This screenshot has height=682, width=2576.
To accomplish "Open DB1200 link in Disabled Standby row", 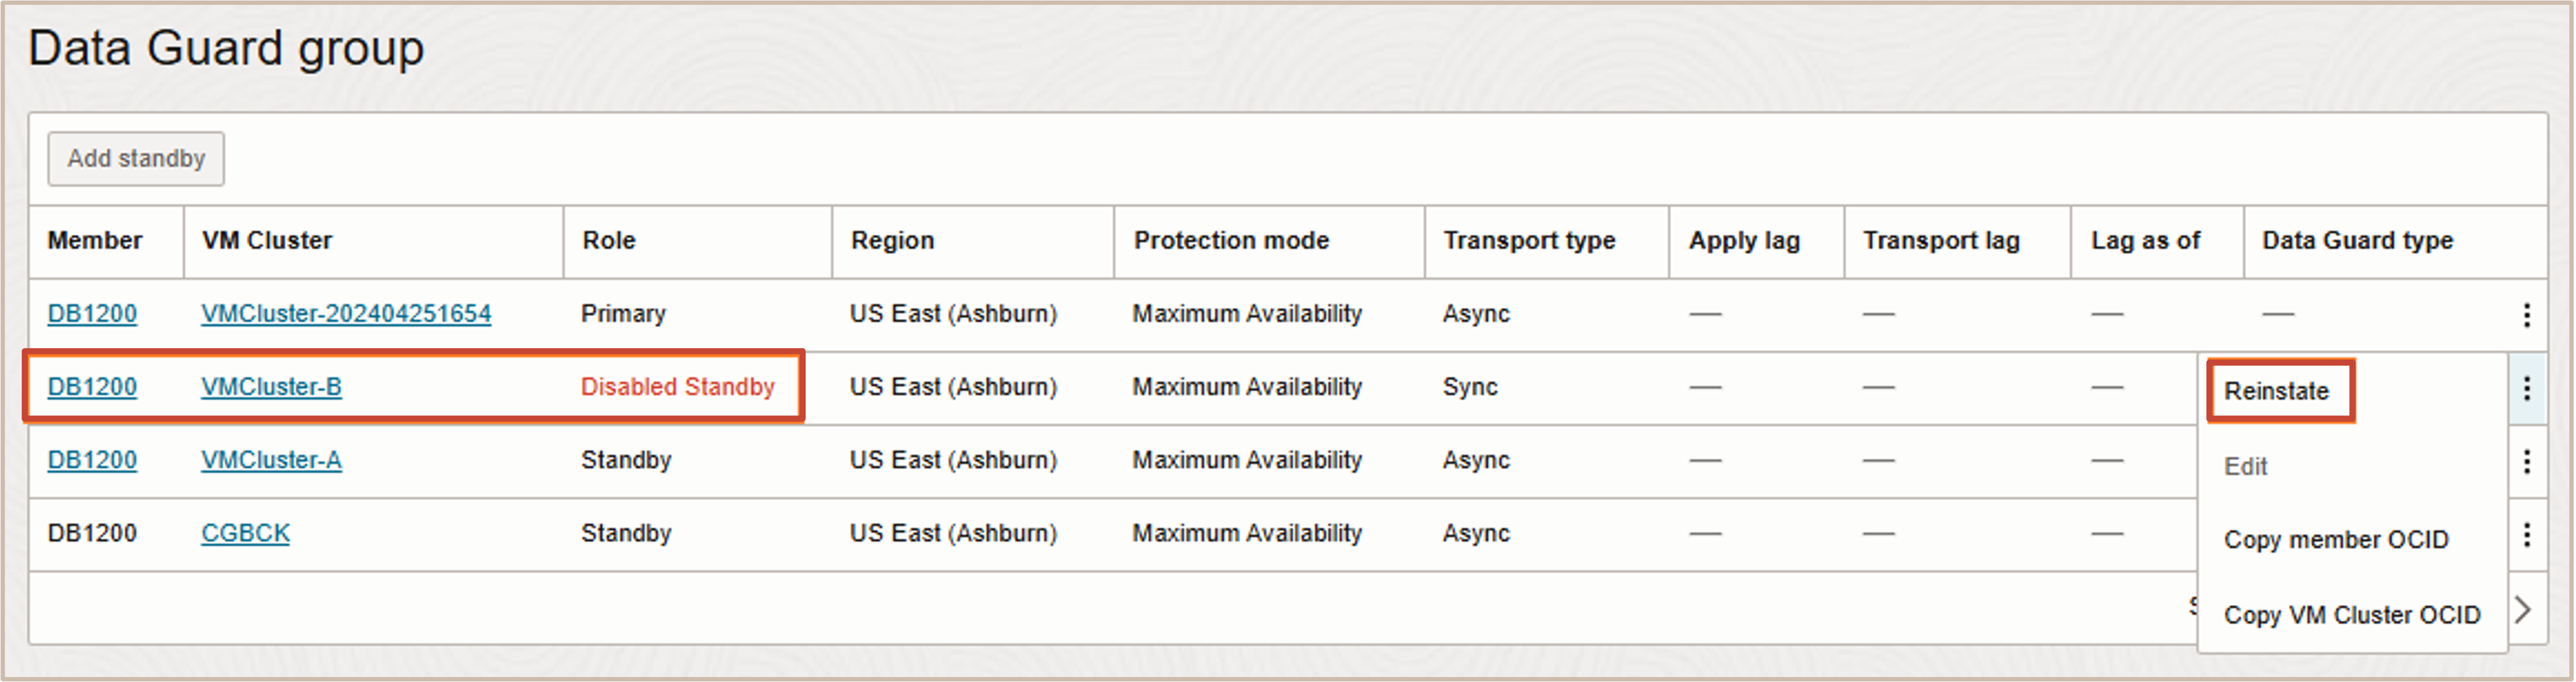I will point(92,387).
